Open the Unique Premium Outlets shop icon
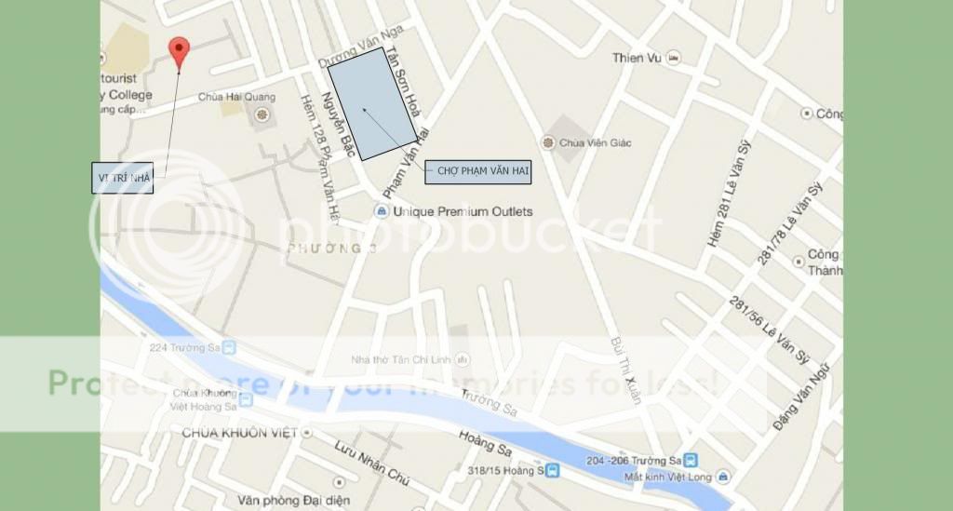The width and height of the screenshot is (953, 511). [x=381, y=211]
